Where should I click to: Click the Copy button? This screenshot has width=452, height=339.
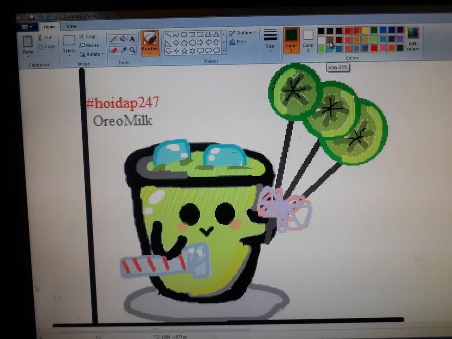point(46,47)
